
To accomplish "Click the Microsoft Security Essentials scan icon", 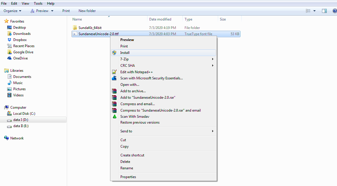I will pos(114,78).
